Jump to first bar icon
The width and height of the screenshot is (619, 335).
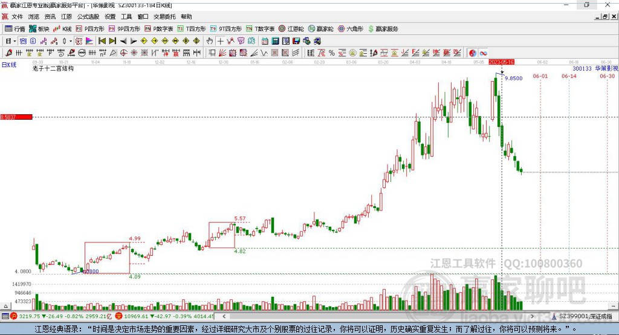(x=102, y=41)
